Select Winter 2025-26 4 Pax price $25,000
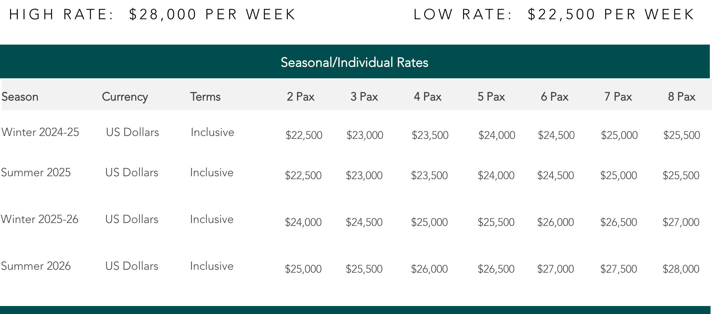712x314 pixels. 429,222
